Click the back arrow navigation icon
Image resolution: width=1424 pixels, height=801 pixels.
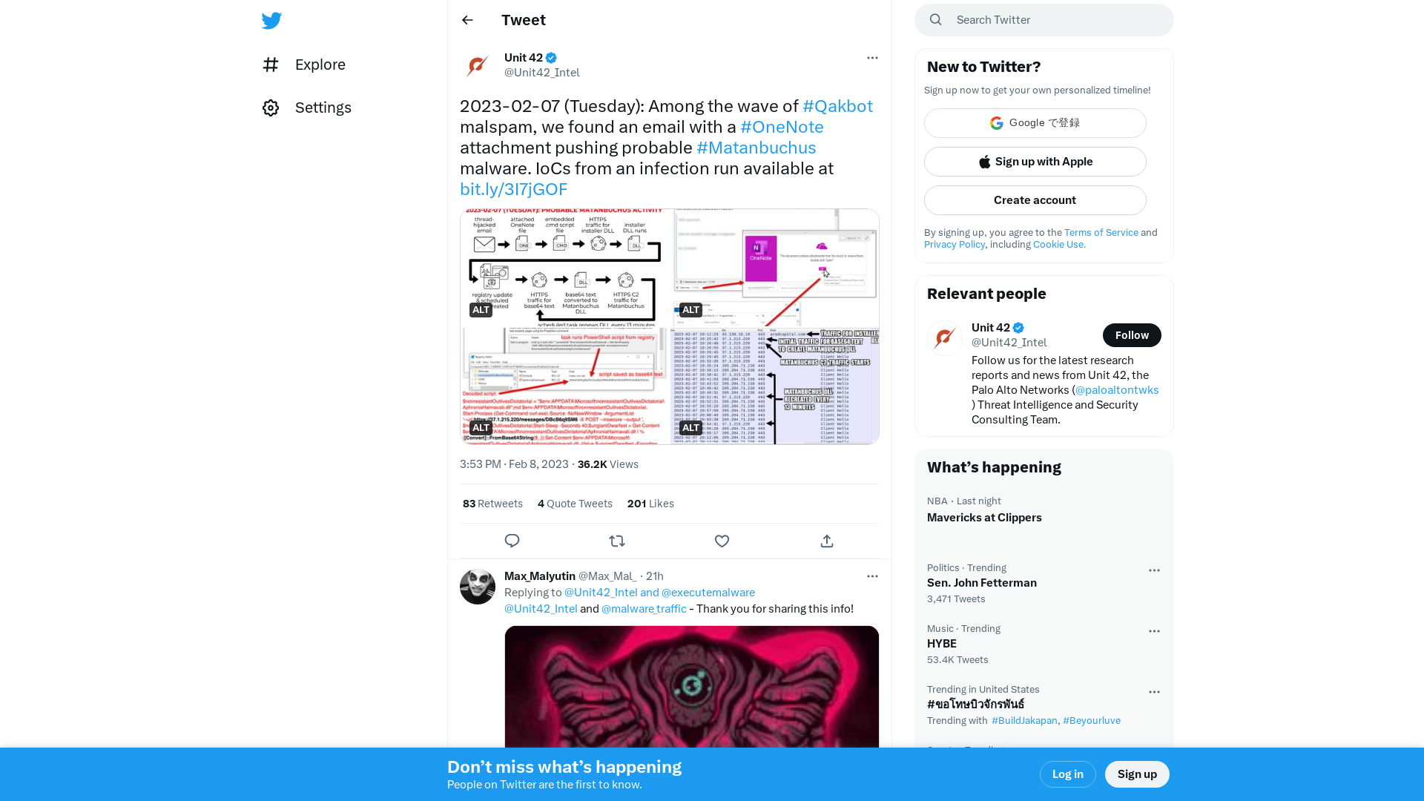[467, 19]
